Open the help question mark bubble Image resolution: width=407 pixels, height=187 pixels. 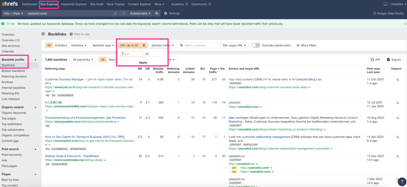(x=401, y=181)
